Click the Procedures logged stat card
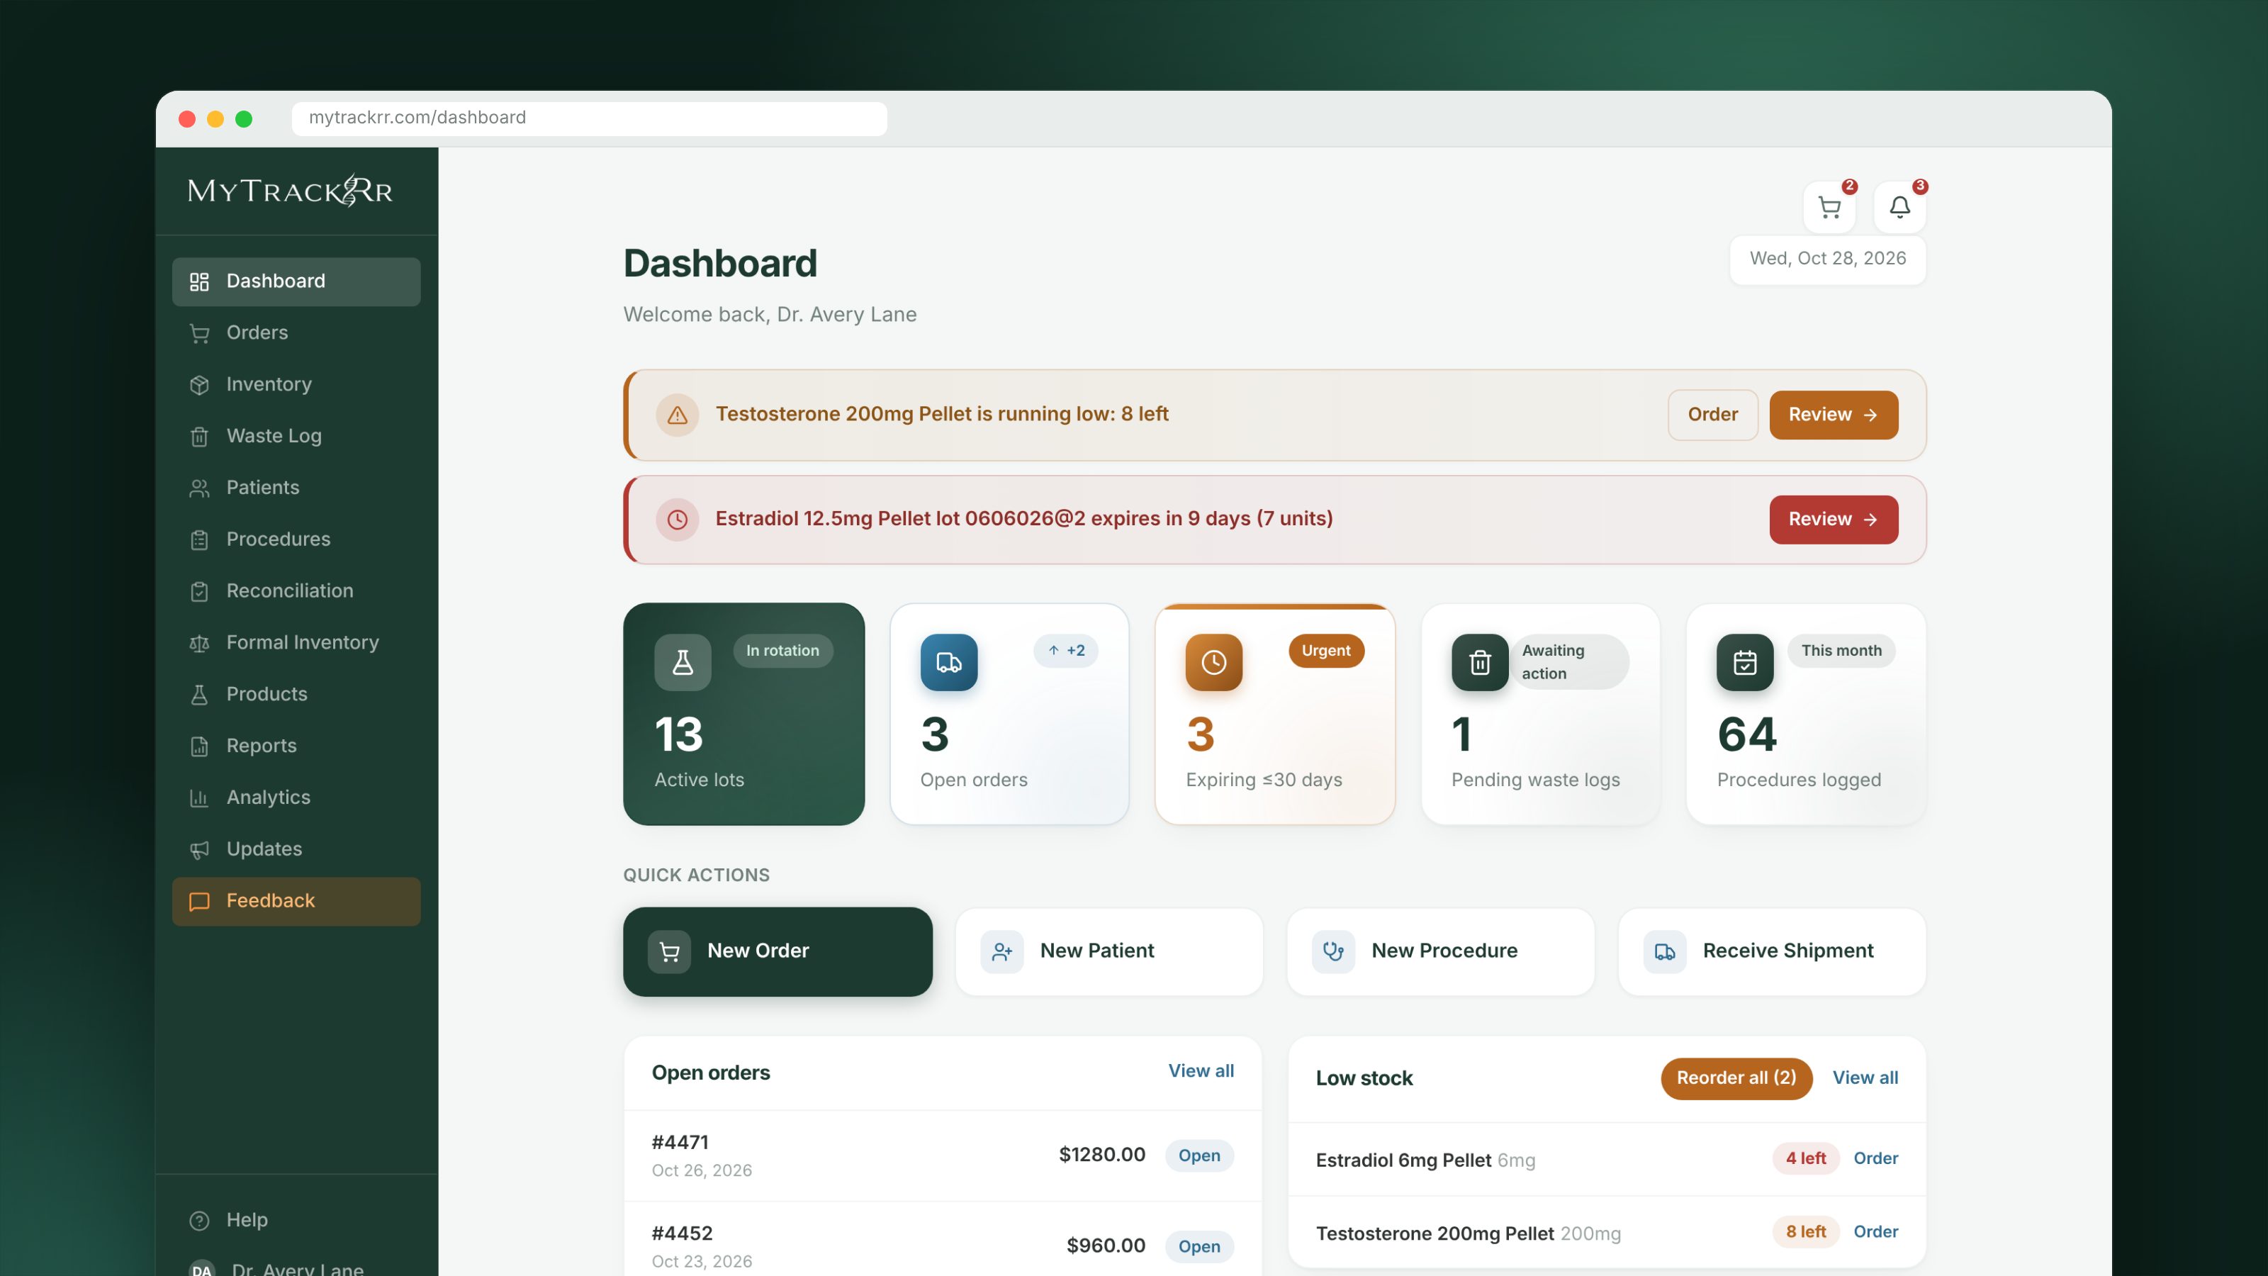 point(1806,714)
